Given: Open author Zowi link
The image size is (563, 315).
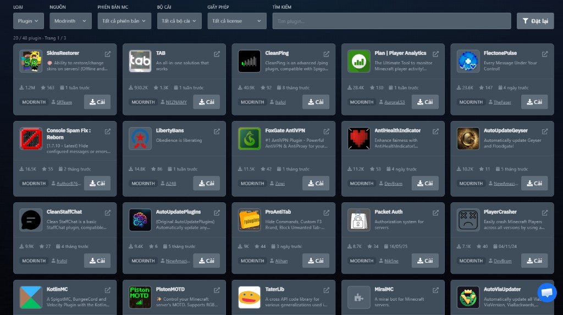Looking at the screenshot, I should 280,183.
